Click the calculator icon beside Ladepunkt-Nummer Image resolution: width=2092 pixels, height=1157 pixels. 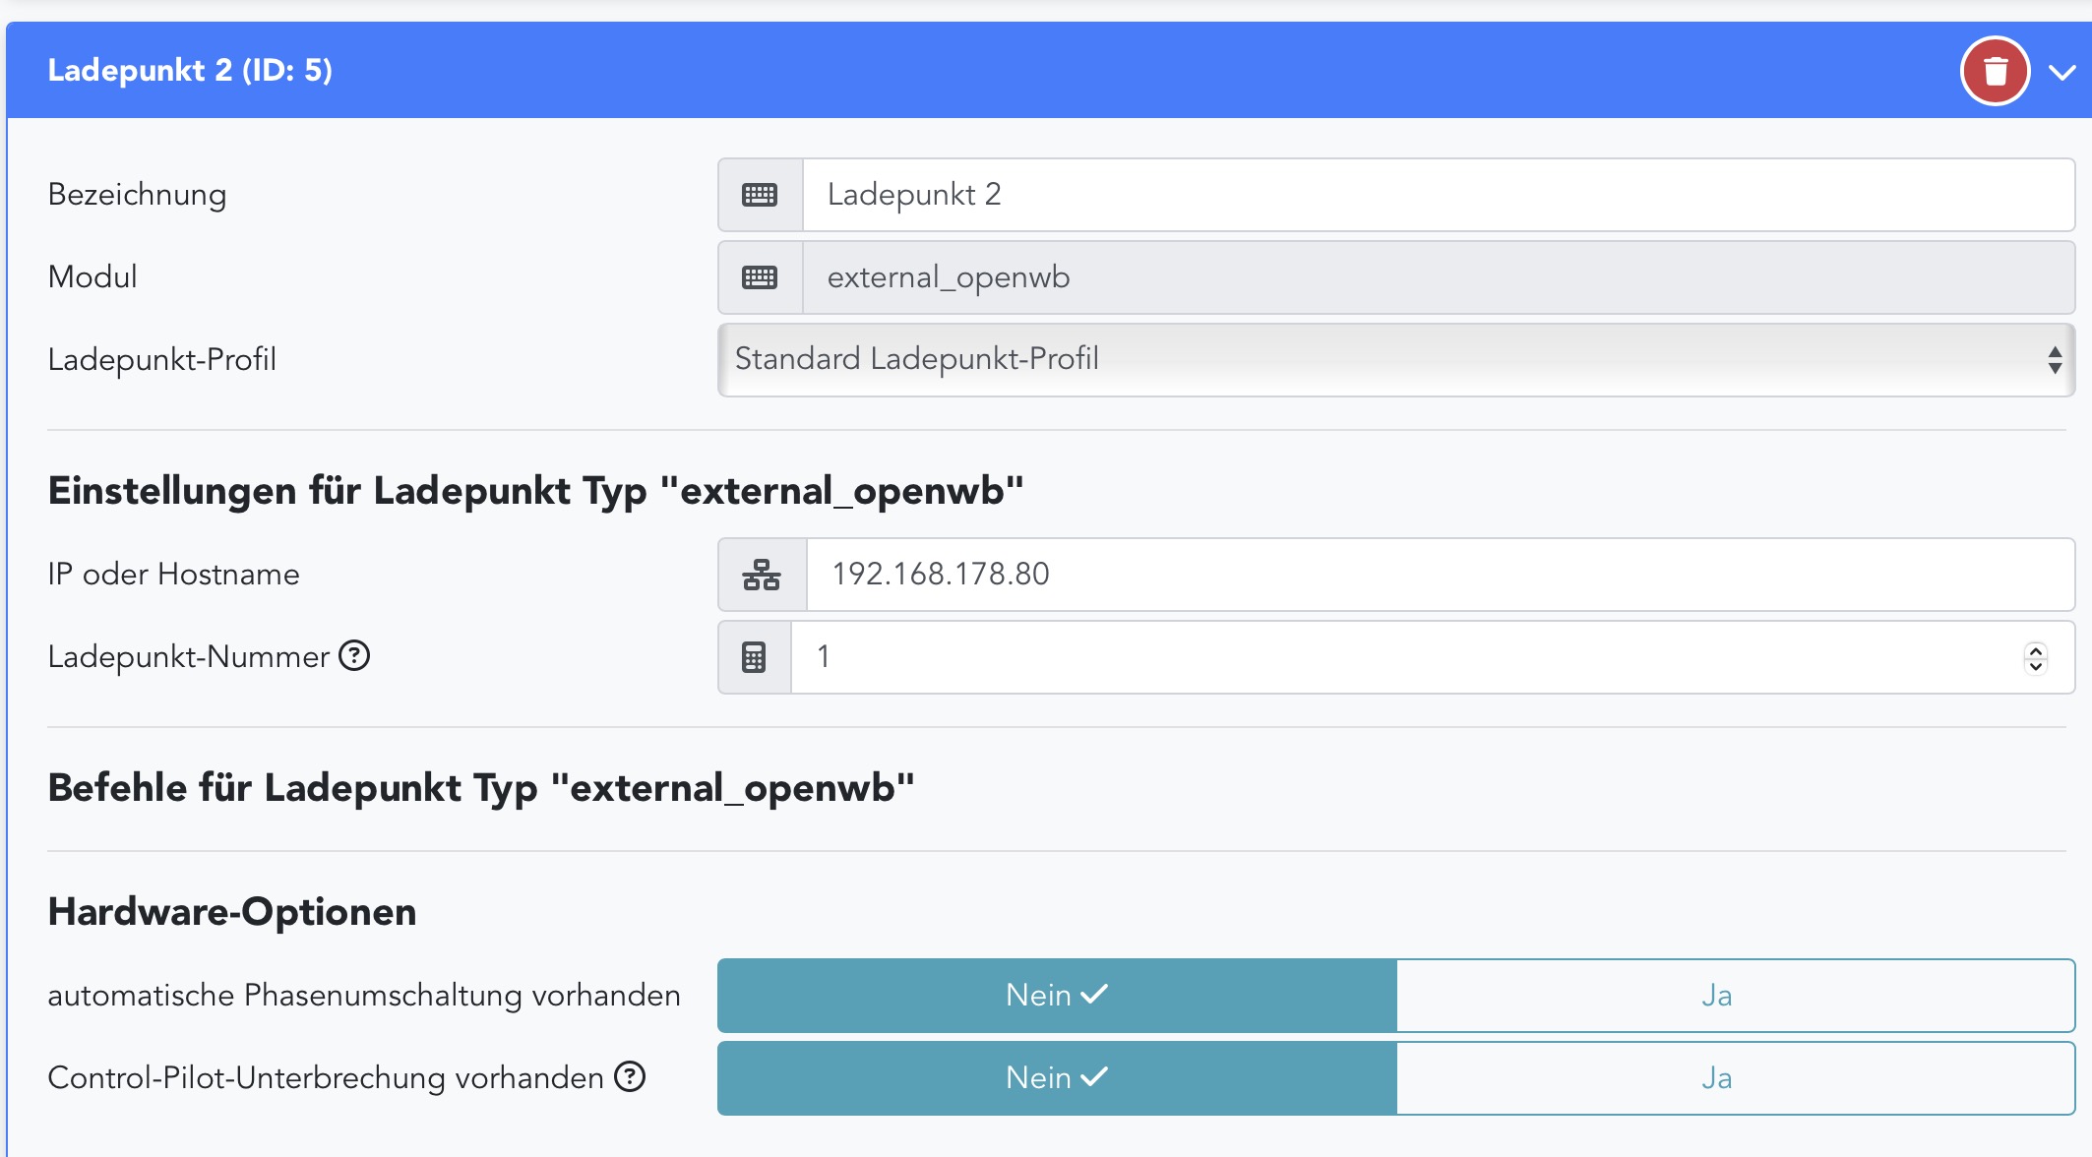pyautogui.click(x=754, y=657)
